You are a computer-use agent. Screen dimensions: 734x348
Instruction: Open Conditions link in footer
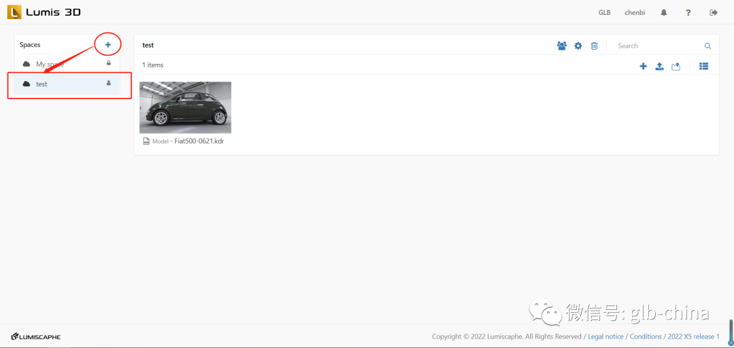646,336
